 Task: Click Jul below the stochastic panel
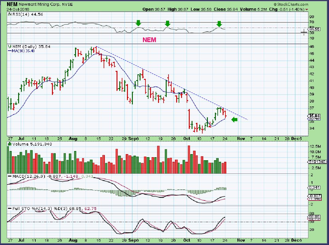[21, 240]
